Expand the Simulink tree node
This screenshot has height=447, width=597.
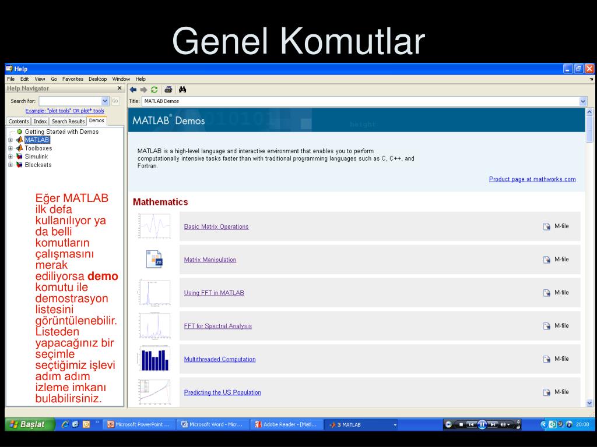click(10, 157)
